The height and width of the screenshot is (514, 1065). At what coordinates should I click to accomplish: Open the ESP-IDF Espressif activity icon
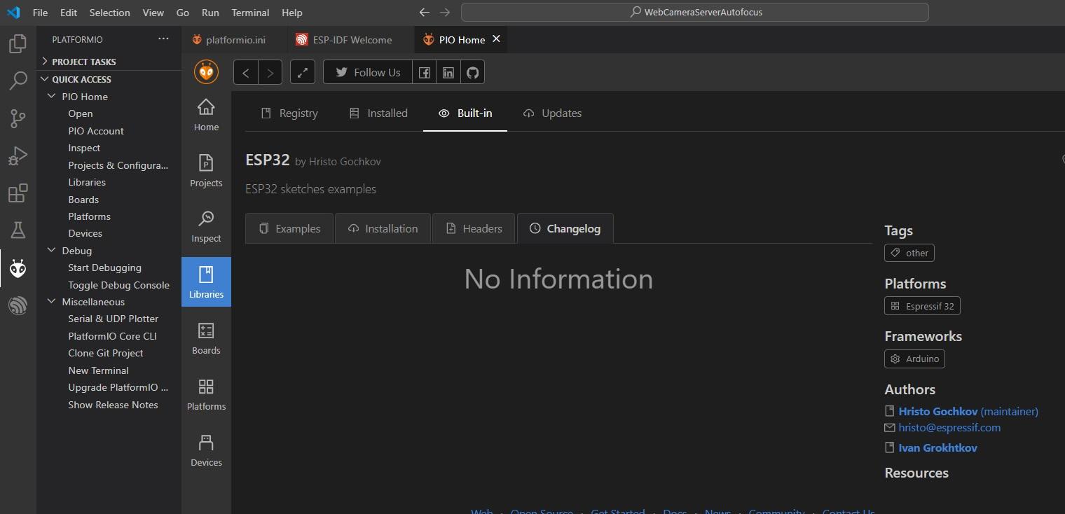[x=18, y=305]
